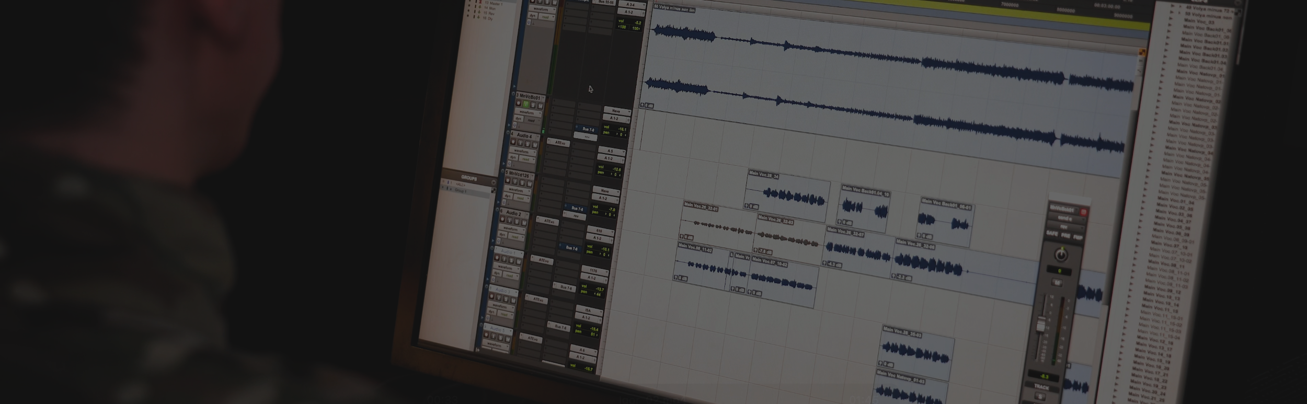Open ISA input selector on Audio 3
The image size is (1307, 404).
click(589, 310)
